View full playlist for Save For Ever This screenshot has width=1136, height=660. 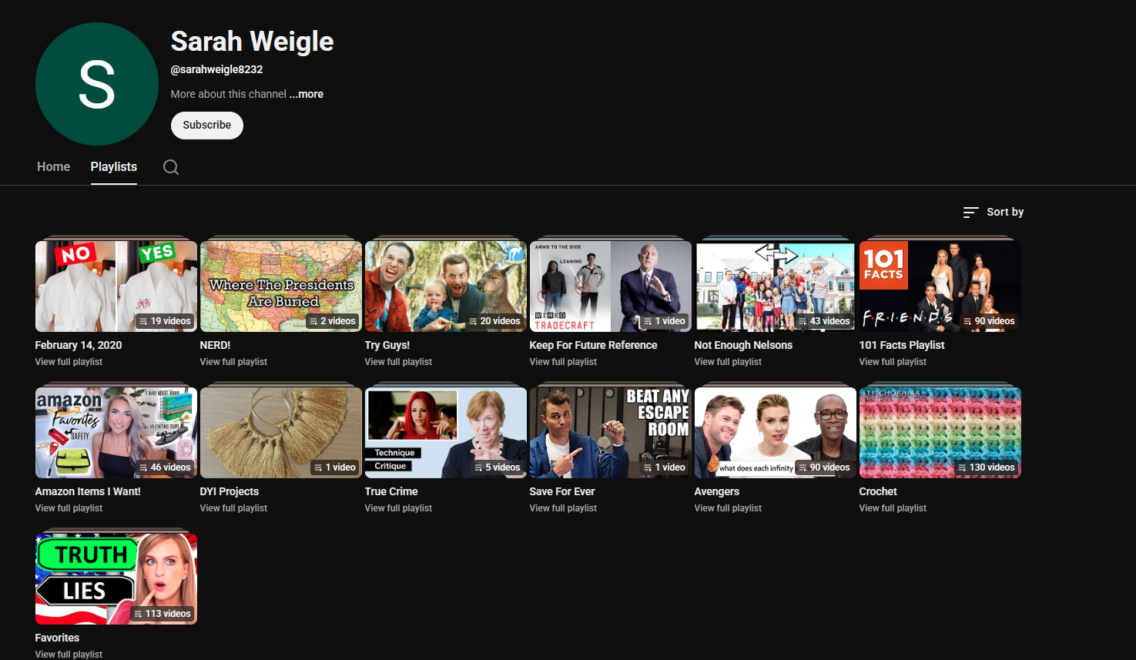563,508
